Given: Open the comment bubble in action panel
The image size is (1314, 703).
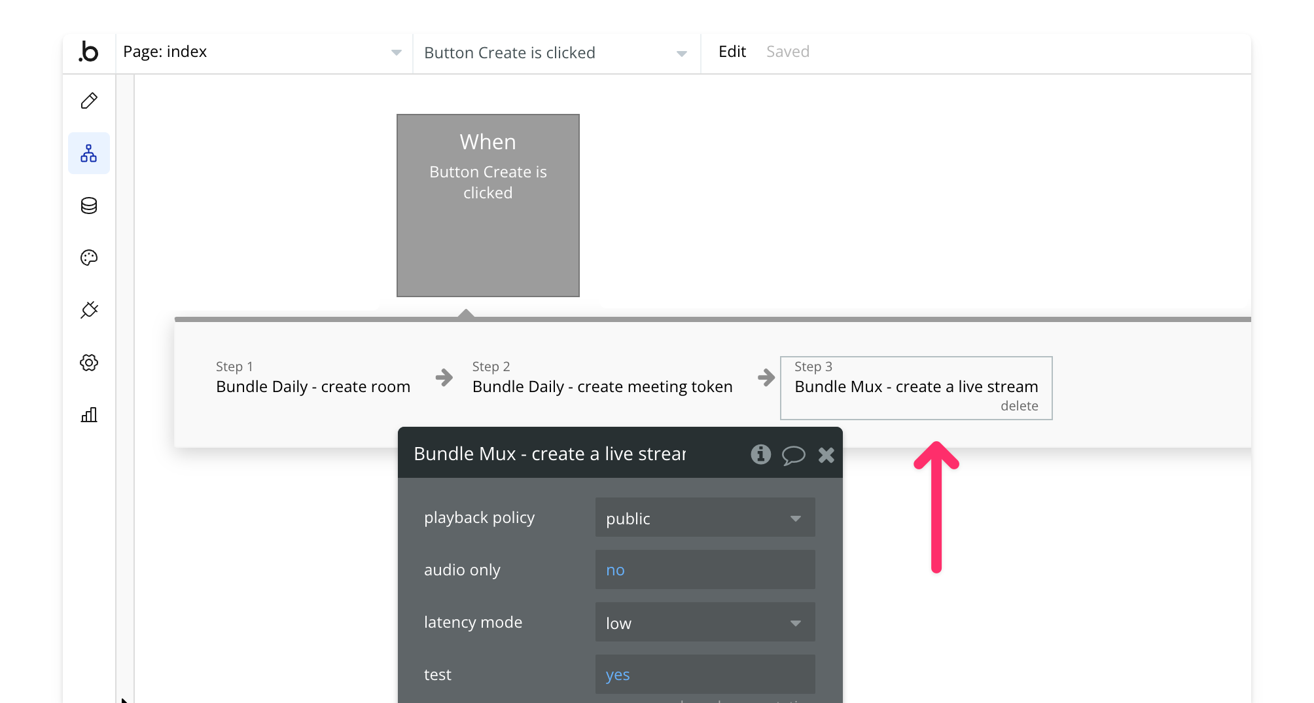Looking at the screenshot, I should pos(793,455).
